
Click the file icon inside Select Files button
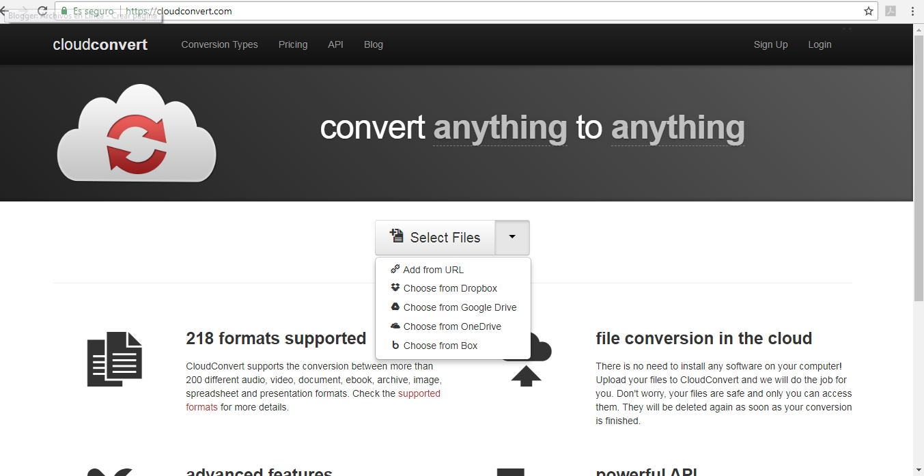tap(397, 236)
